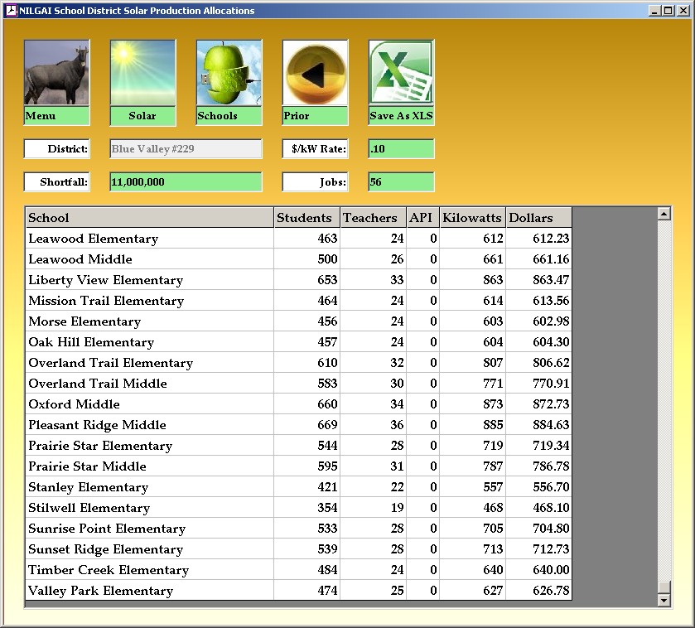
Task: Open the Solar sun icon
Action: (142, 74)
